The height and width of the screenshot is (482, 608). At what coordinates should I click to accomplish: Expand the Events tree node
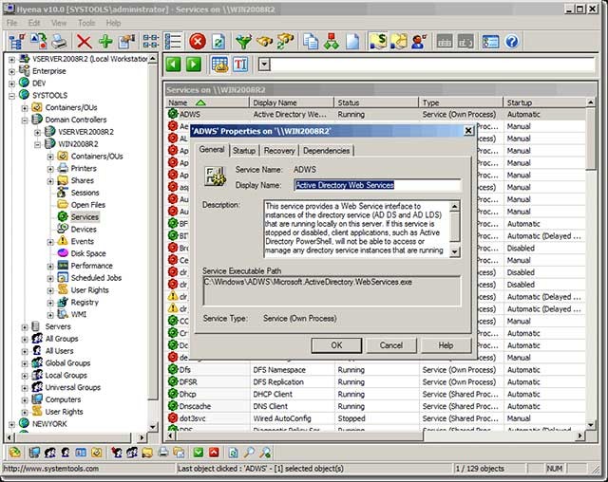pos(50,242)
